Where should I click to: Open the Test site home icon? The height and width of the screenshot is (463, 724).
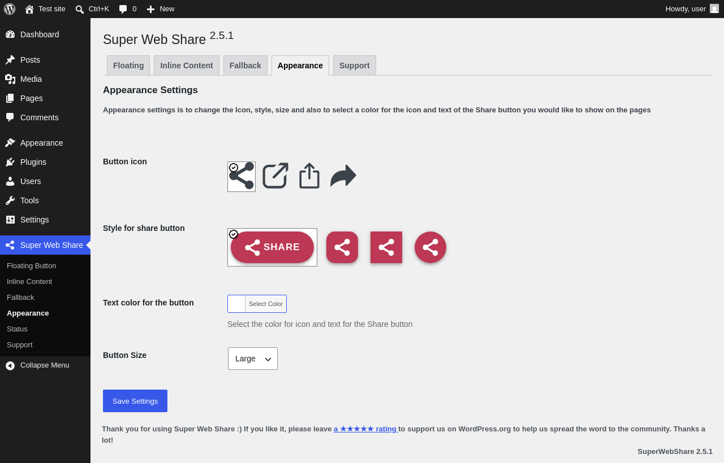click(x=29, y=9)
